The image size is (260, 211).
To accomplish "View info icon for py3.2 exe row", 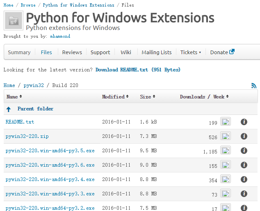I will click(244, 208).
